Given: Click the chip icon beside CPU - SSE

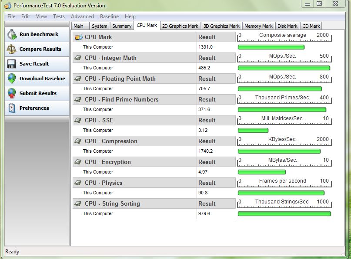Looking at the screenshot, I should (78, 120).
